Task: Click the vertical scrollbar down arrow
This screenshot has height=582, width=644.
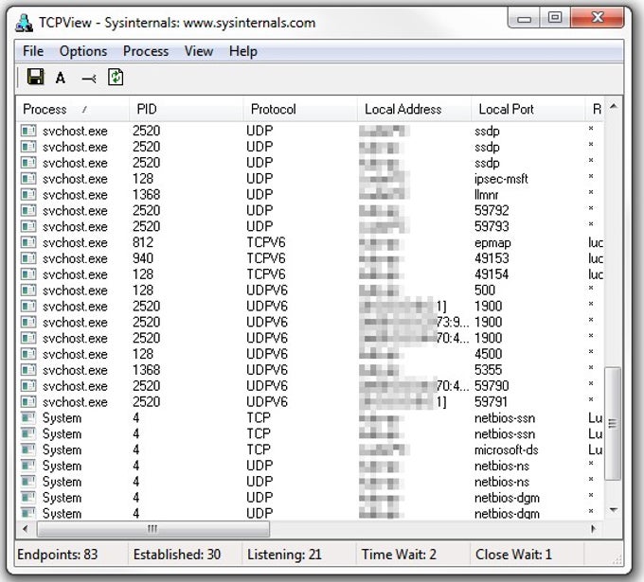Action: tap(614, 510)
